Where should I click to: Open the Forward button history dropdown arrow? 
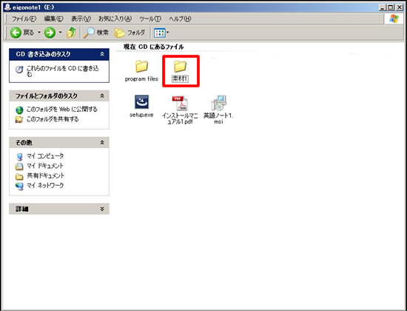pos(60,33)
